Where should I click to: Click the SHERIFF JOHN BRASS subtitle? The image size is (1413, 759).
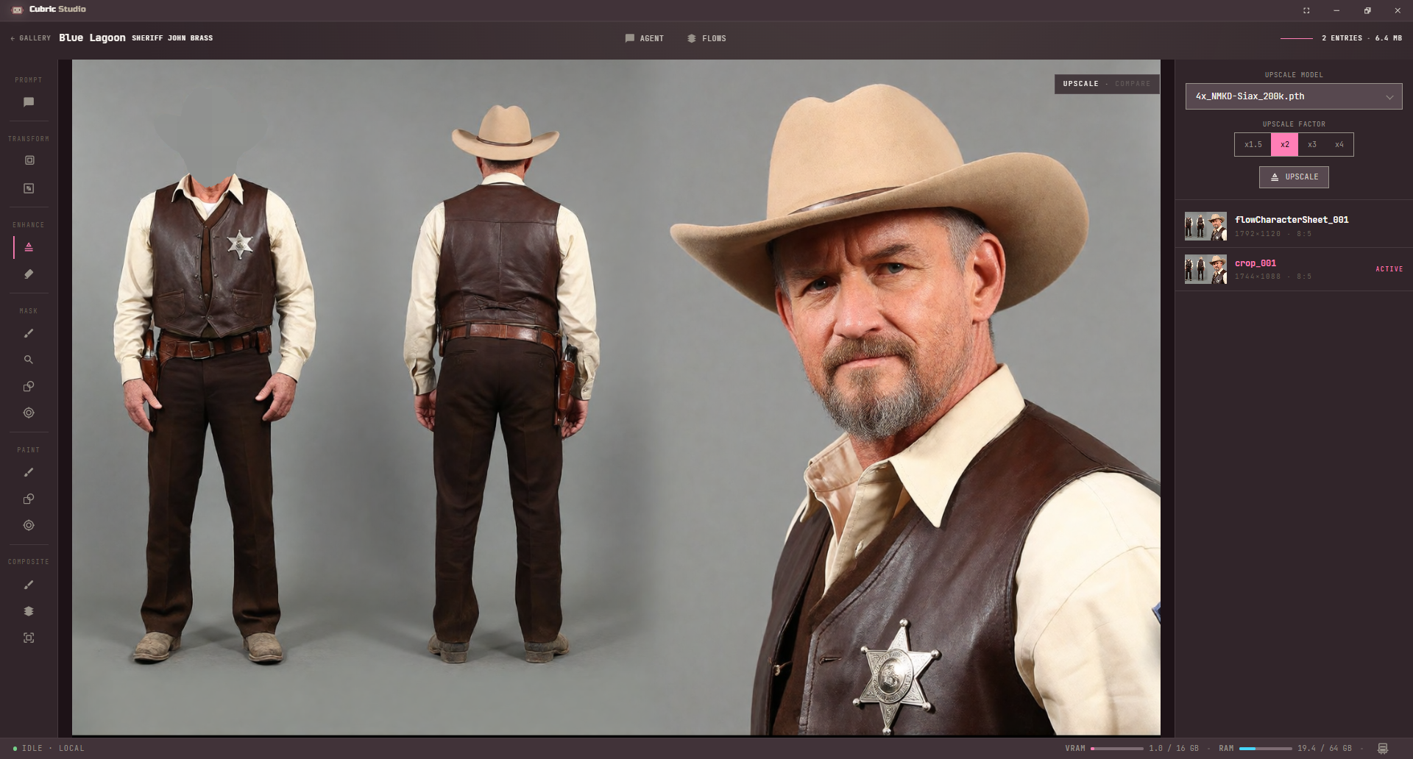[172, 38]
